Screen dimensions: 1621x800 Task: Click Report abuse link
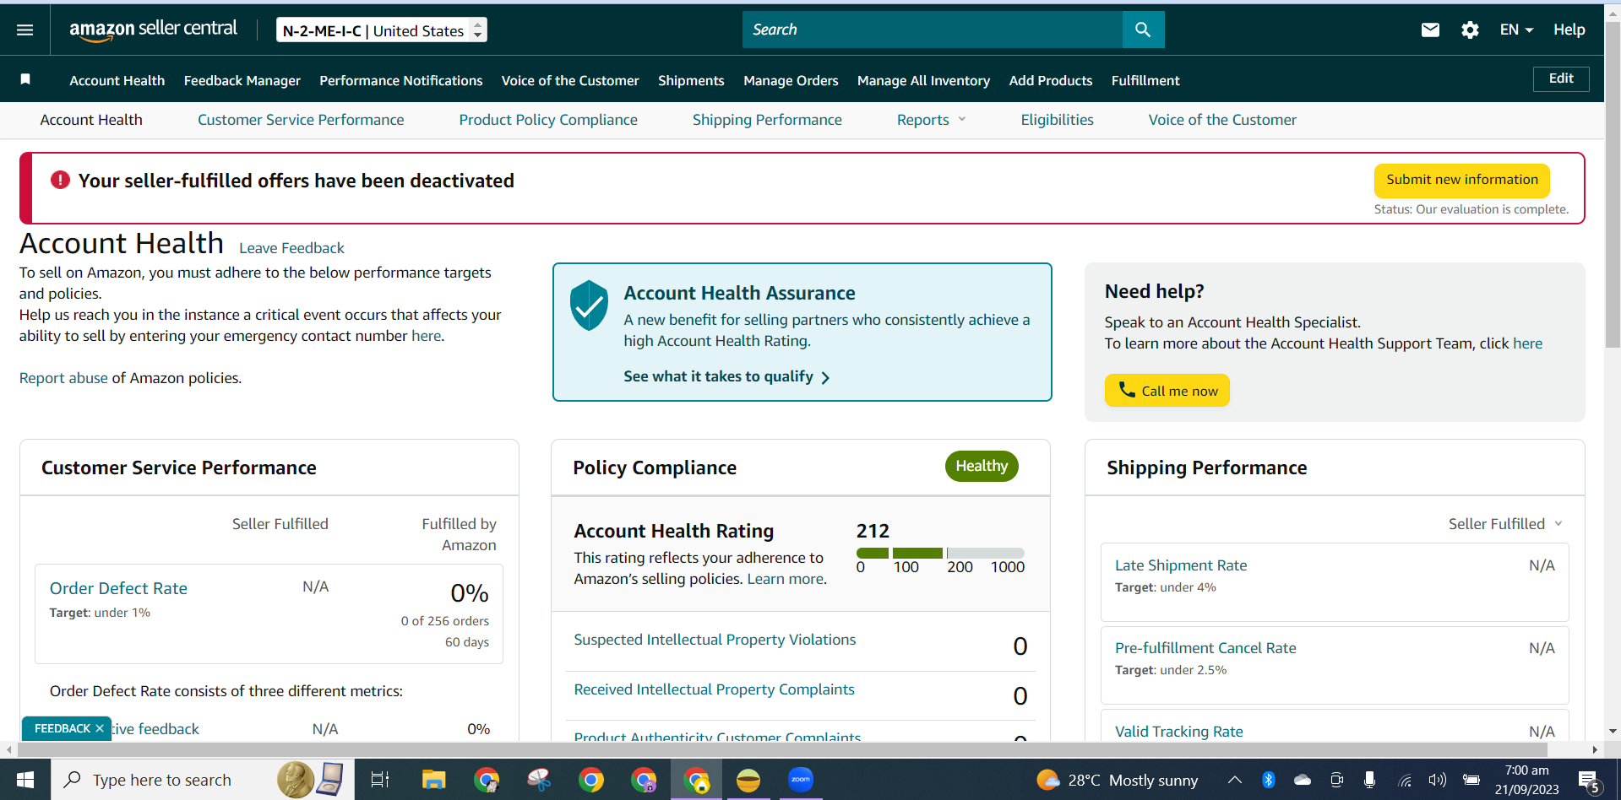(x=63, y=378)
